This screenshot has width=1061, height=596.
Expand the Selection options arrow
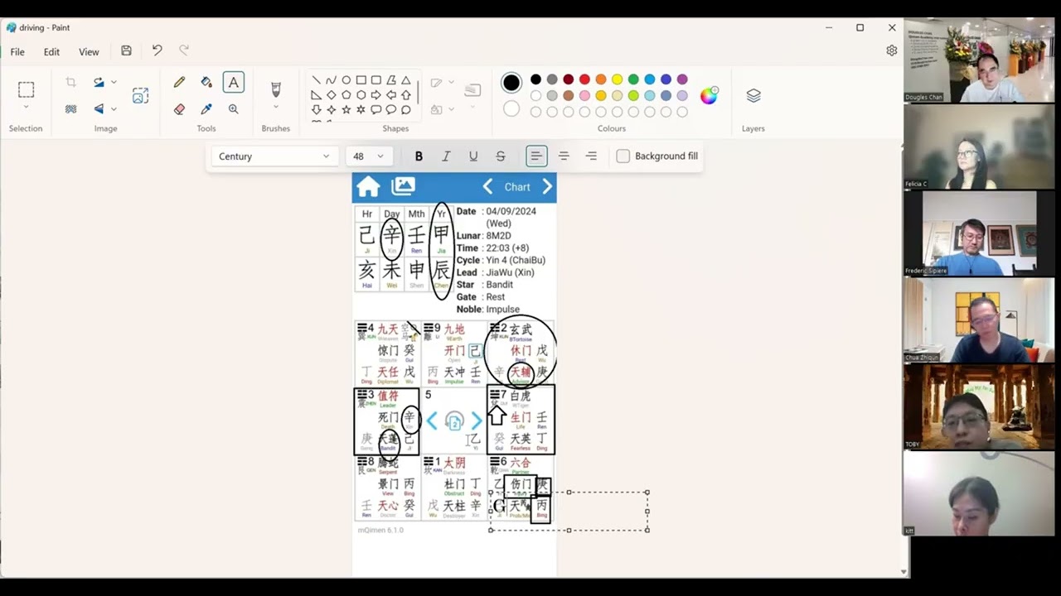(x=26, y=108)
